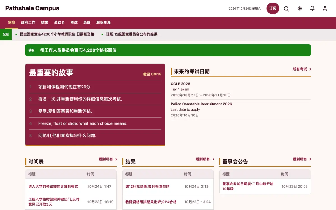Open the 职业生涯 nav item
Screen dimensions: 336x210
(x=103, y=22)
